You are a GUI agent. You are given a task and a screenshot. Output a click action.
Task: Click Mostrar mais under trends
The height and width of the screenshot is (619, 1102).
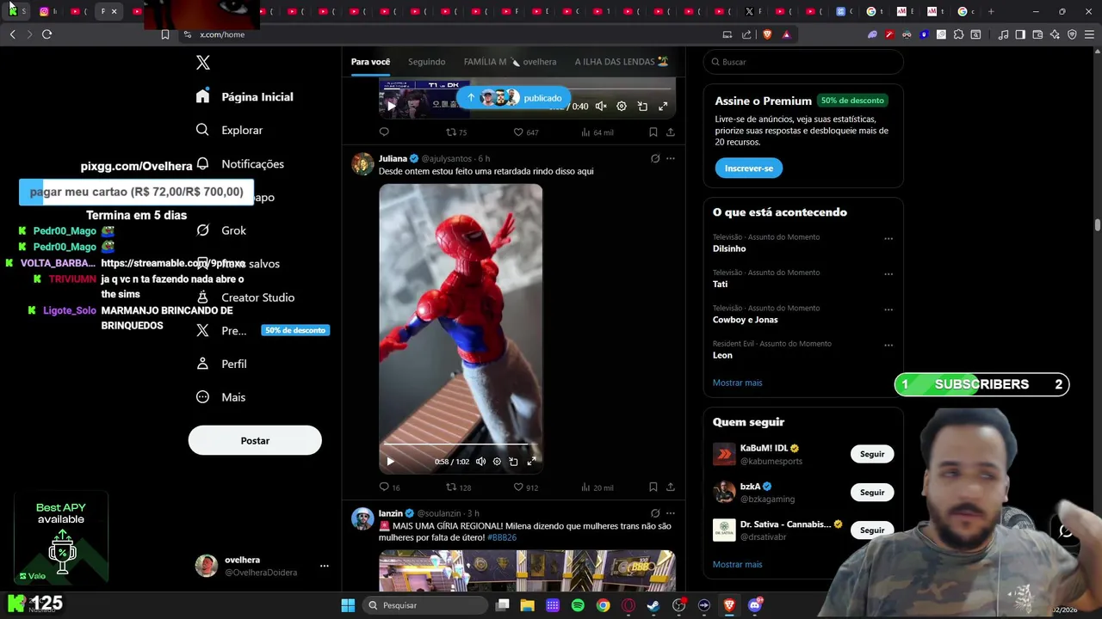pyautogui.click(x=737, y=383)
